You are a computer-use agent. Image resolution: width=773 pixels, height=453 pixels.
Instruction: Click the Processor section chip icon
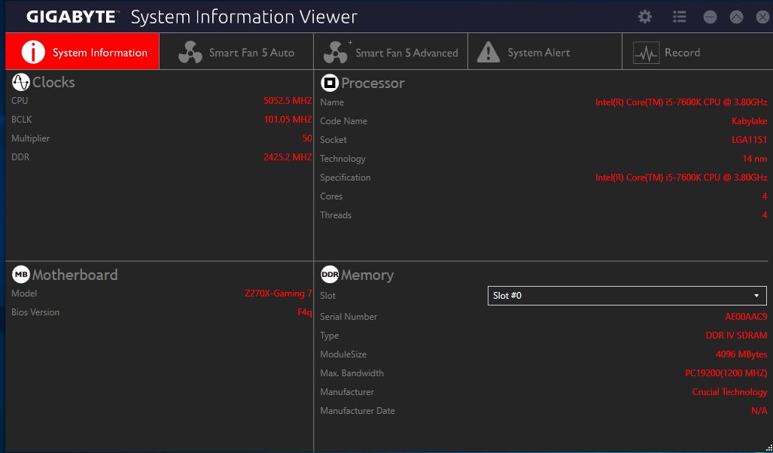pos(329,83)
